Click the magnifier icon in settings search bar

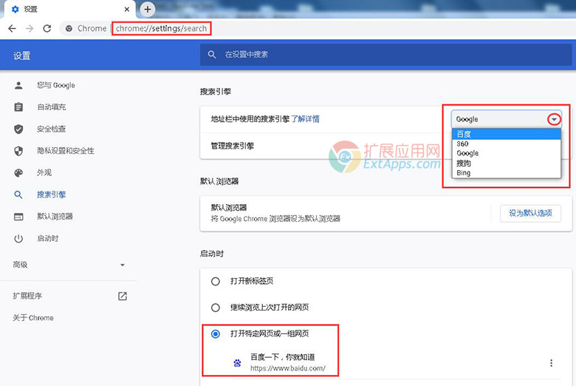(x=212, y=55)
